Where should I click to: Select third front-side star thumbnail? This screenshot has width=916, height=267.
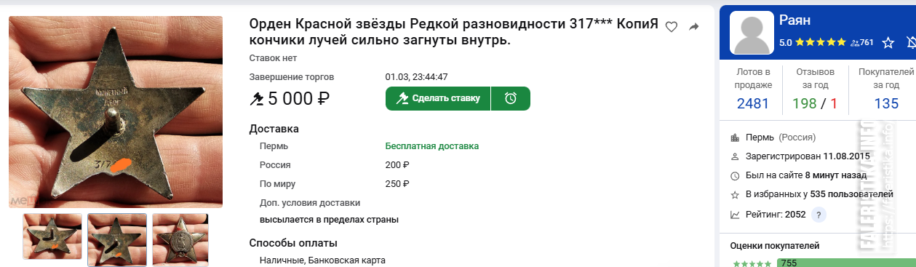[180, 239]
